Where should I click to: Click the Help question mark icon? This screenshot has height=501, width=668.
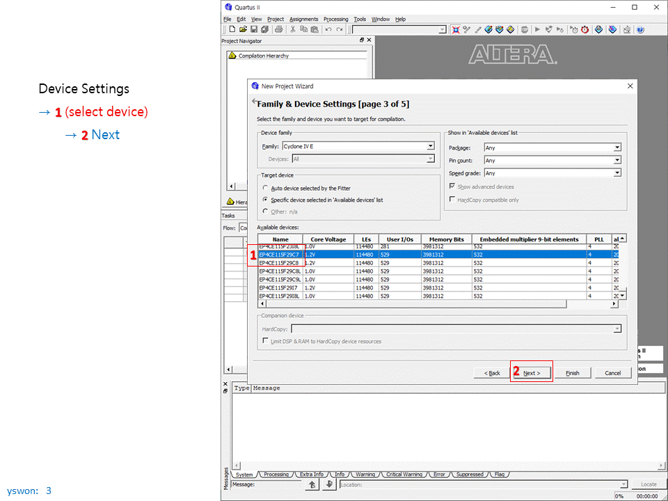[640, 29]
